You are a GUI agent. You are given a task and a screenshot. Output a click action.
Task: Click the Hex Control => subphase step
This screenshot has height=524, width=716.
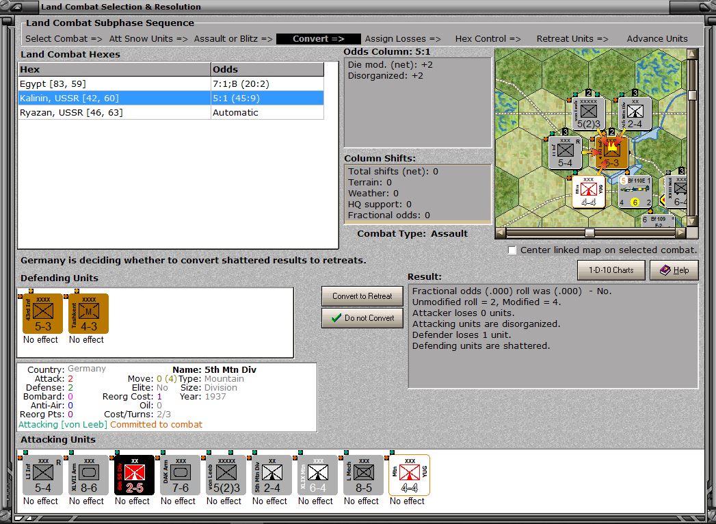(488, 39)
